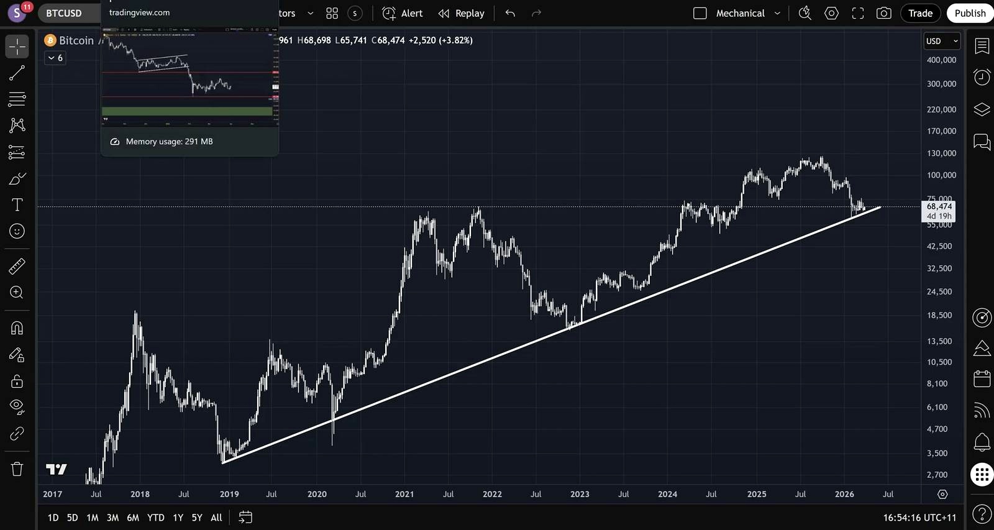Enter fullscreen mode
The width and height of the screenshot is (994, 530).
[x=858, y=13]
